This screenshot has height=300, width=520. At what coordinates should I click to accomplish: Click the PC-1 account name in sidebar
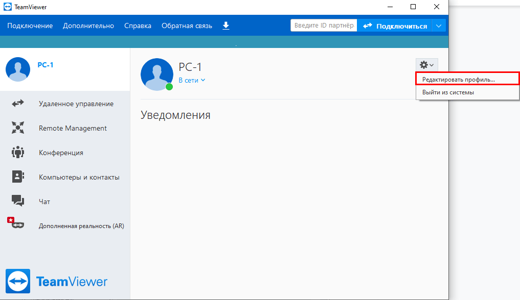click(46, 65)
